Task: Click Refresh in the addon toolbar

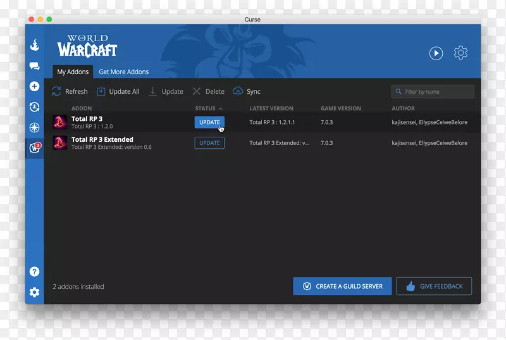Action: click(70, 92)
